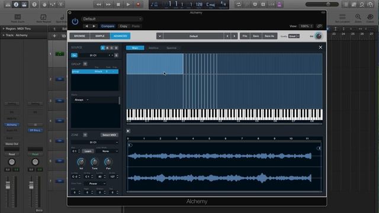Adjust the zone Tune knob
Image resolution: width=379 pixels, height=213 pixels.
(95, 162)
